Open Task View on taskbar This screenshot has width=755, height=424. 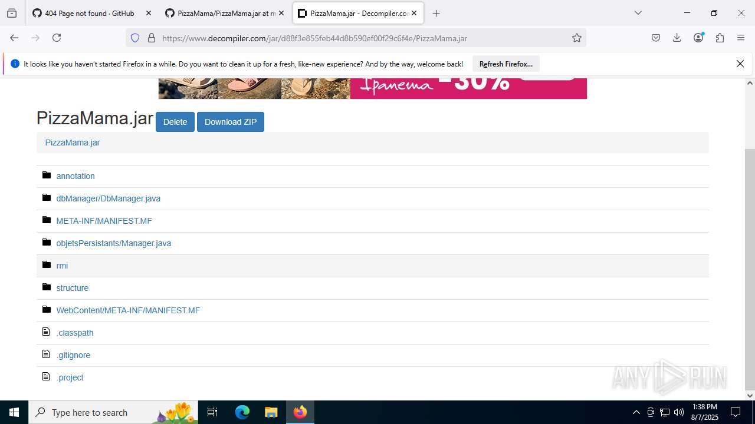click(212, 412)
